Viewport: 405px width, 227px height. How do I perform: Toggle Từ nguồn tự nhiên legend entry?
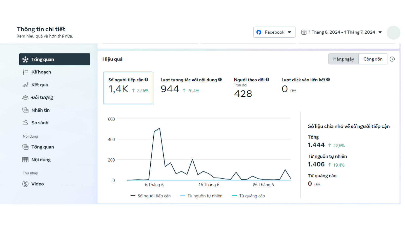tap(201, 196)
